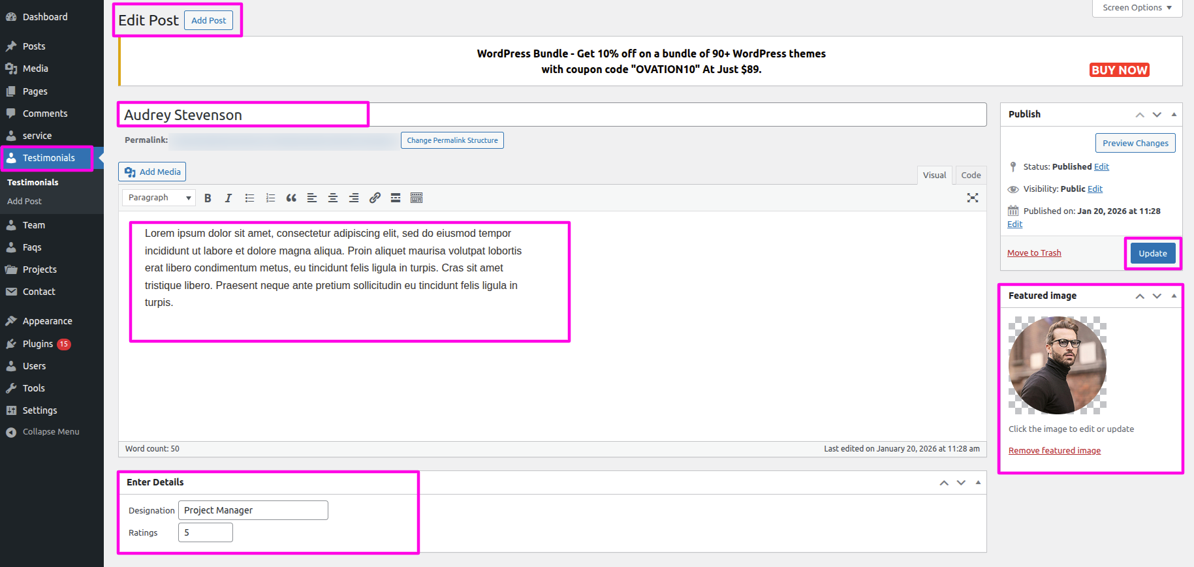Click the Move to Trash link
This screenshot has width=1194, height=567.
pyautogui.click(x=1034, y=253)
